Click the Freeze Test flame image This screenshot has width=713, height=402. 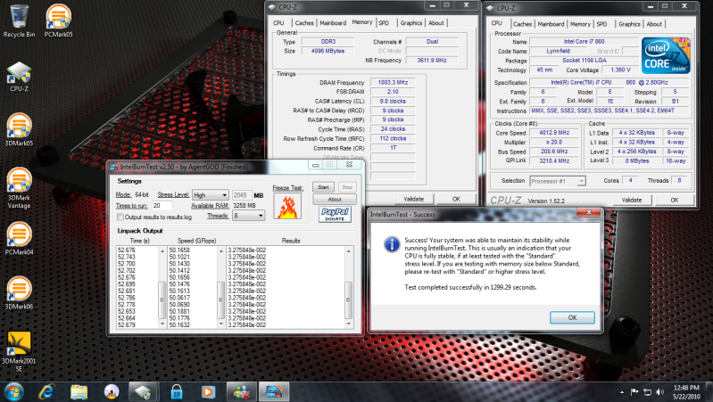(x=287, y=206)
